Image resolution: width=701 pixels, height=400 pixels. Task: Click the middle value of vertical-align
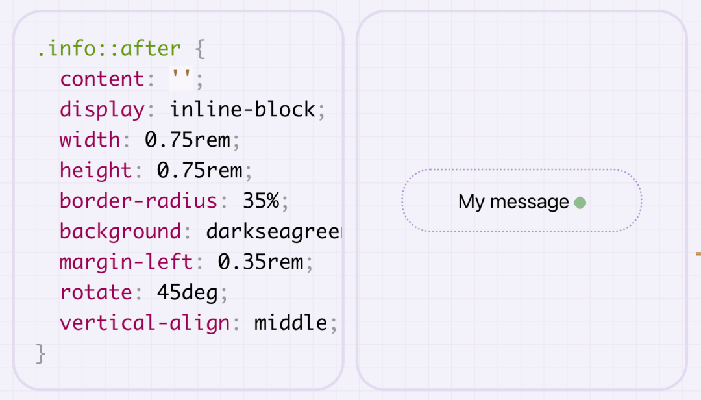pyautogui.click(x=291, y=323)
